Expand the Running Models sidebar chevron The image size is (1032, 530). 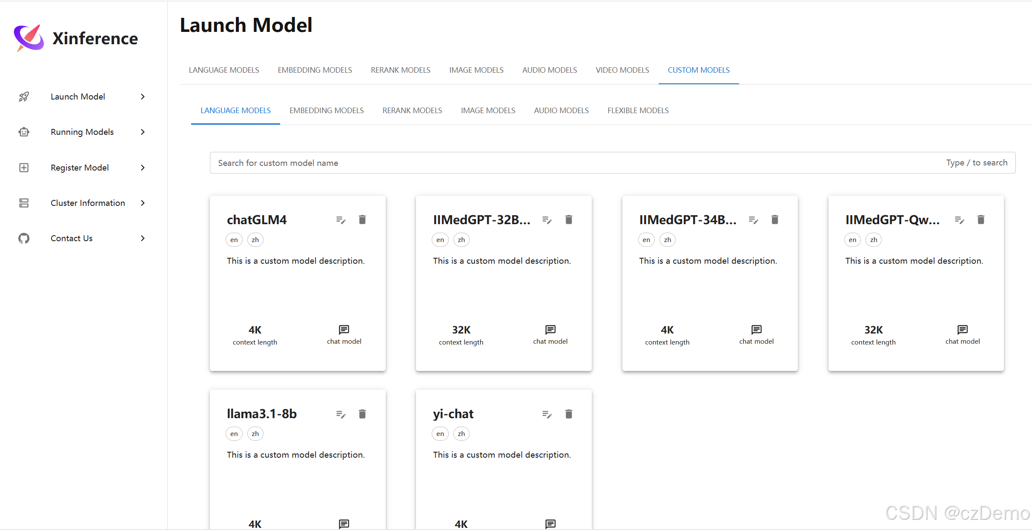tap(143, 132)
